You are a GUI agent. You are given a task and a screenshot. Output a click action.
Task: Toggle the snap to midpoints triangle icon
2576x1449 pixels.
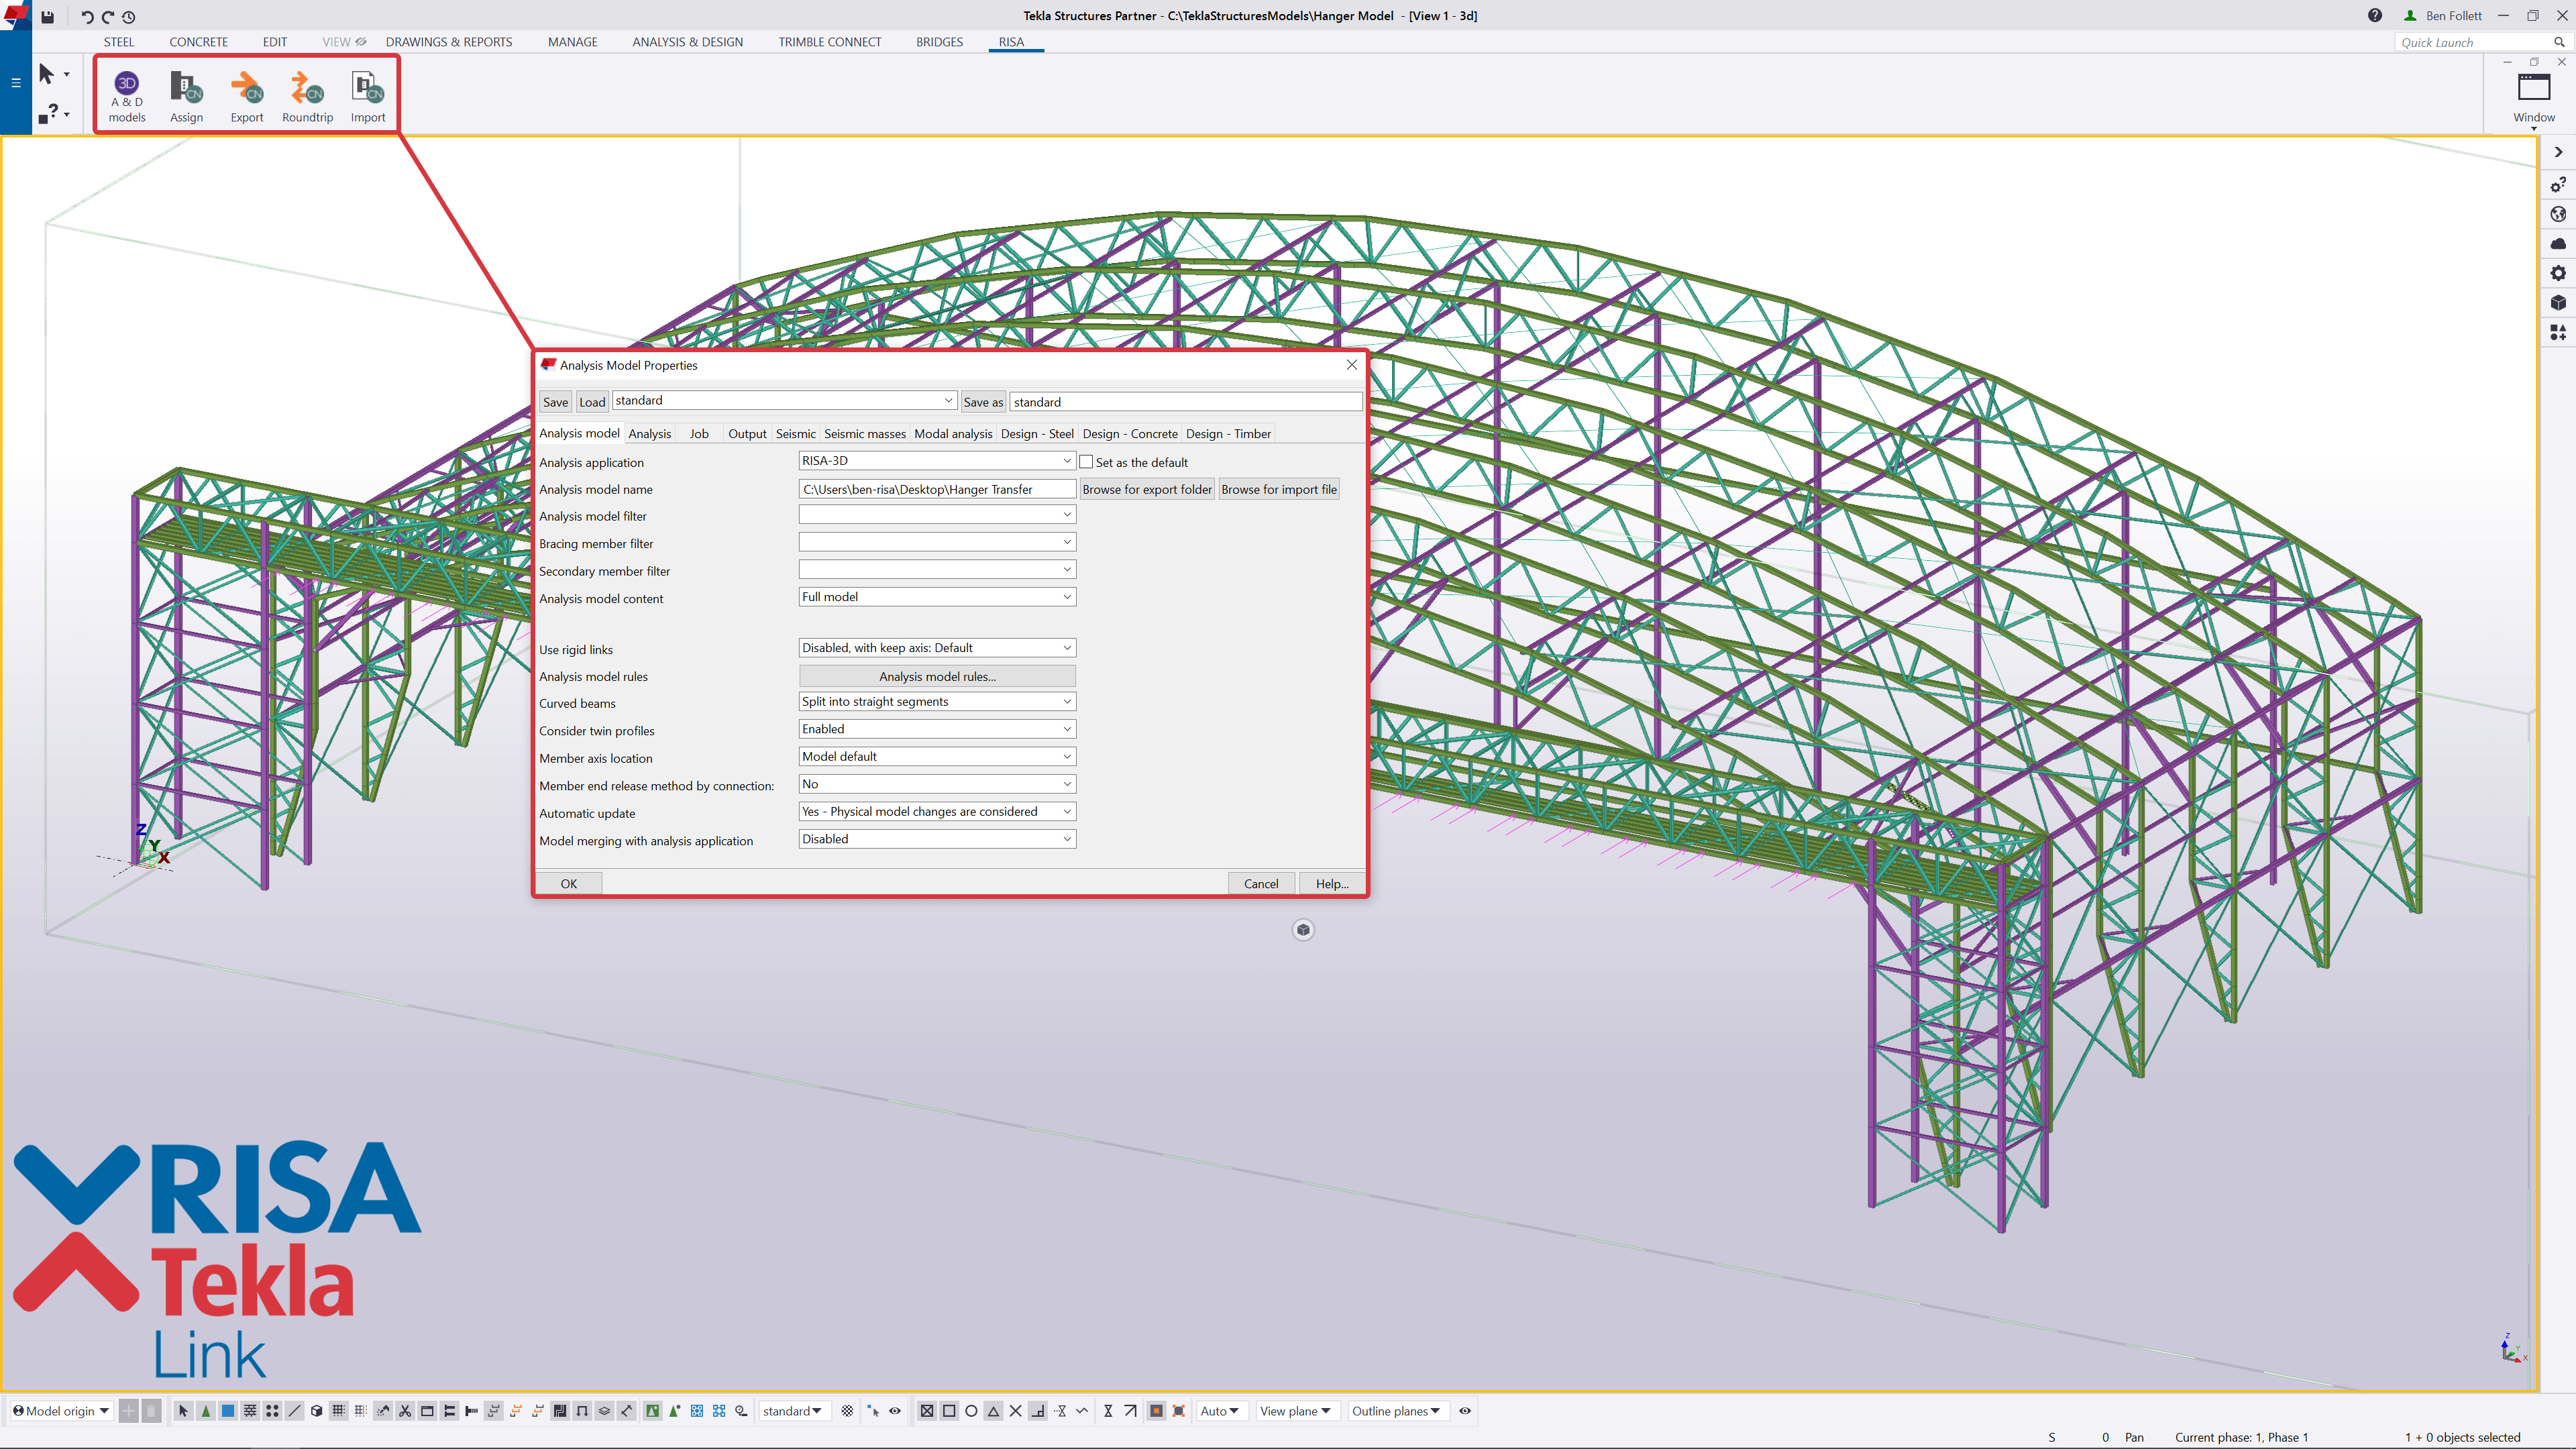point(993,1411)
